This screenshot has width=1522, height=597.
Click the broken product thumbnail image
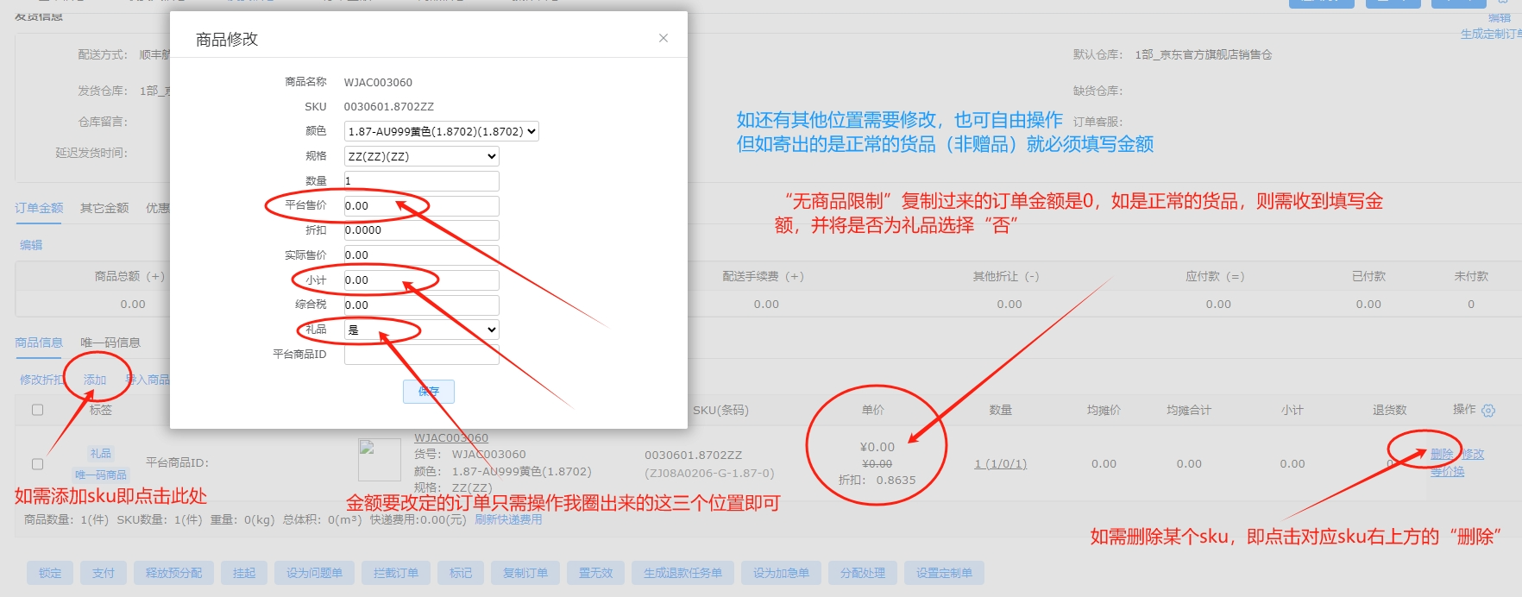pyautogui.click(x=379, y=459)
